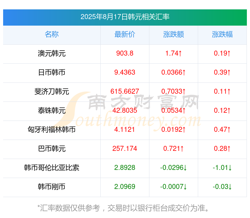Screen dimensions: 250x218
Task: Click the price 4.1121
Action: point(125,130)
